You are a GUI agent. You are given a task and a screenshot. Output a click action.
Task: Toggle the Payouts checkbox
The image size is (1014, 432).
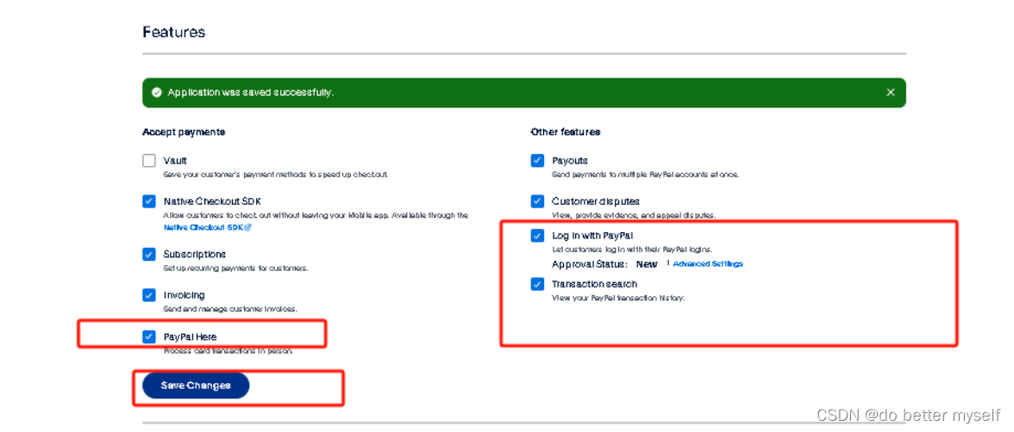(537, 161)
